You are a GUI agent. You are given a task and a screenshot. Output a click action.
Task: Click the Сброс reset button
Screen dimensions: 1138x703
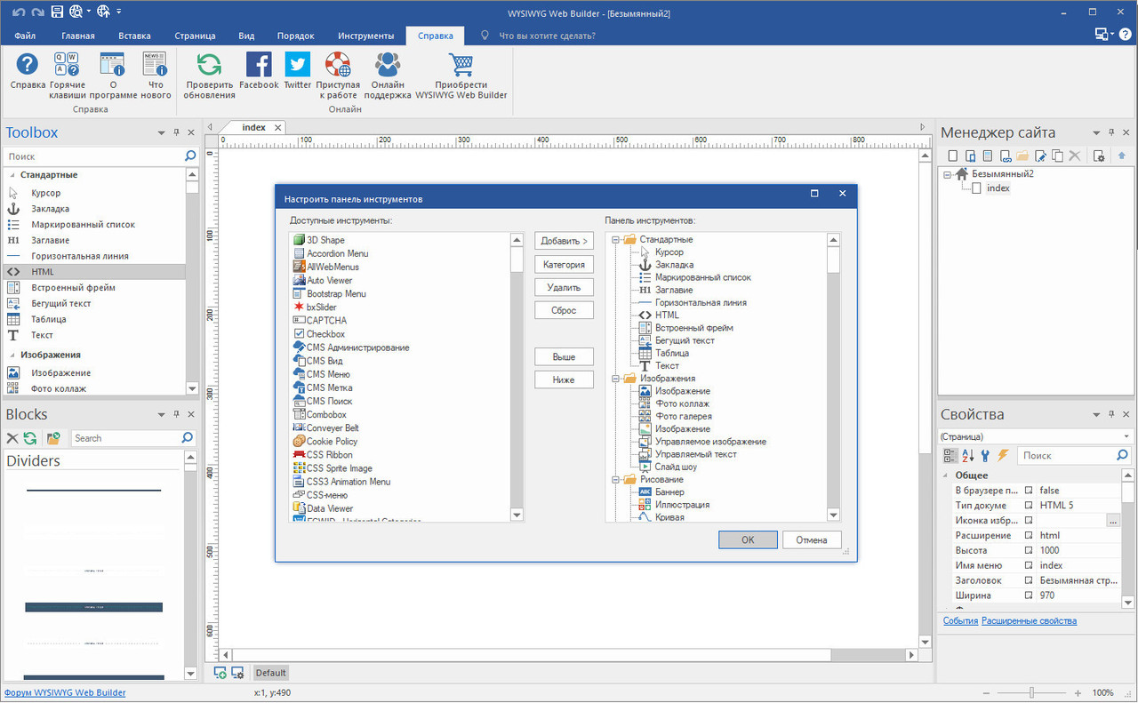pyautogui.click(x=564, y=310)
